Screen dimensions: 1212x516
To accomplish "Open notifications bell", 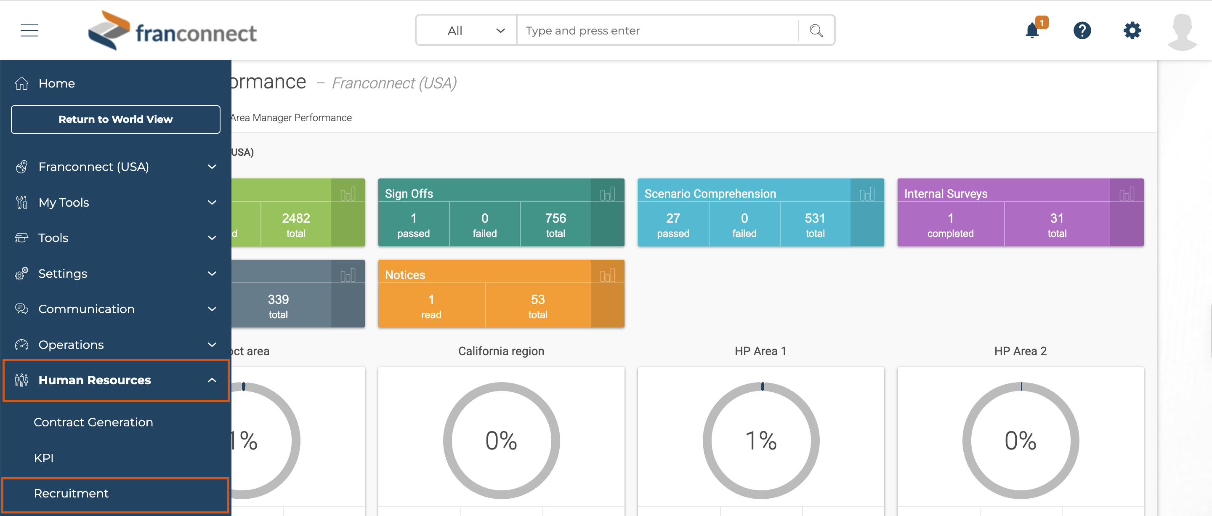I will click(x=1032, y=31).
